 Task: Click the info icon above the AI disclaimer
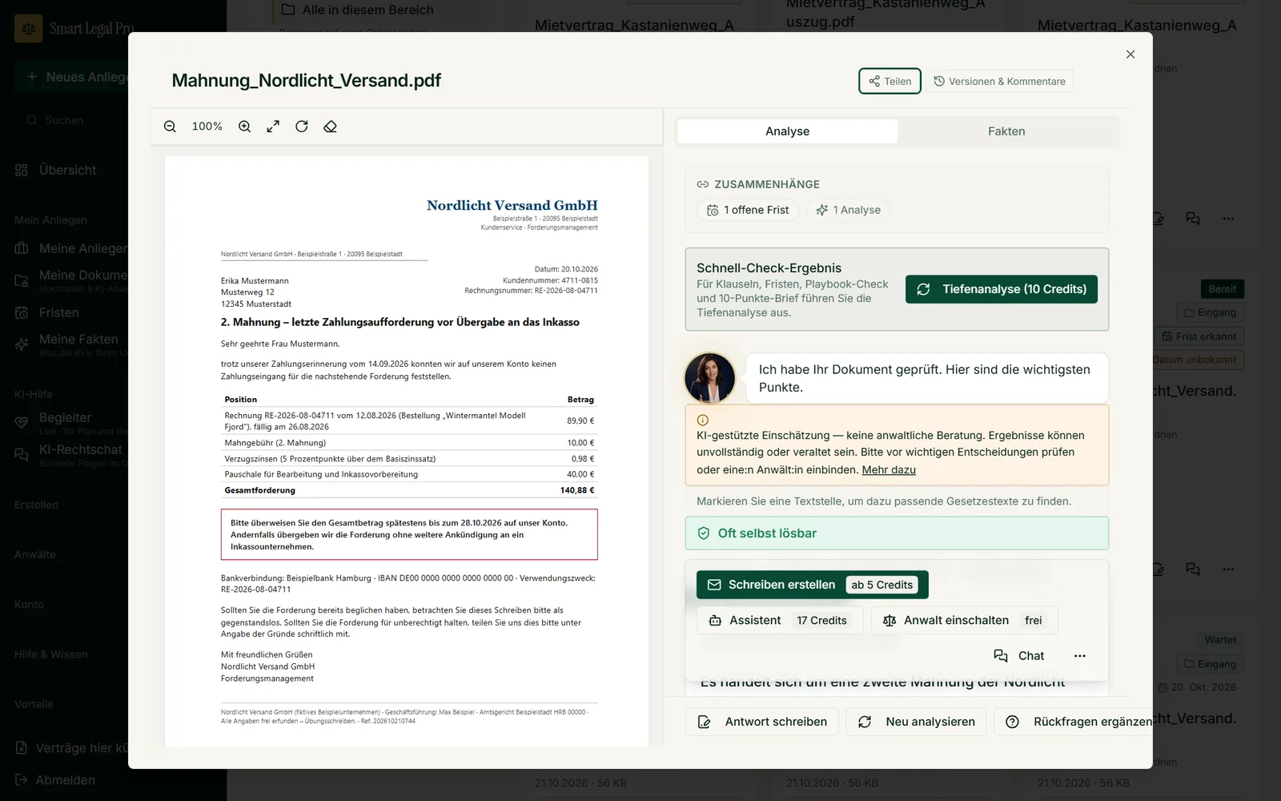pyautogui.click(x=703, y=421)
